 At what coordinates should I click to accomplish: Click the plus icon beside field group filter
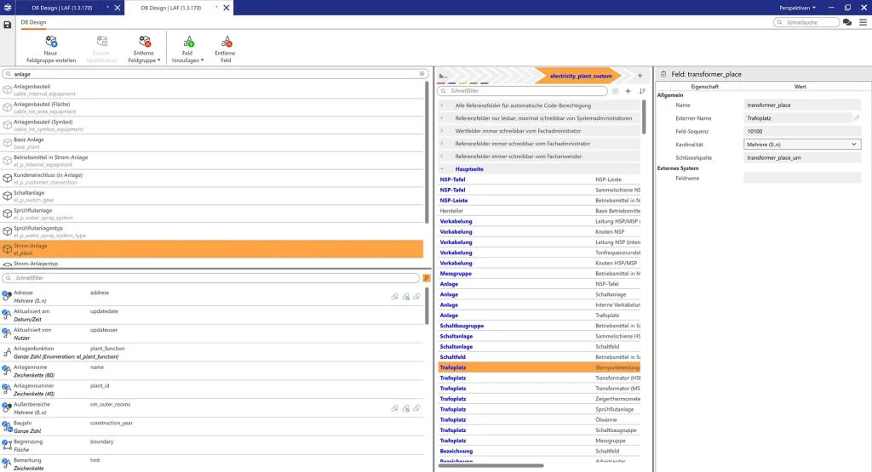(x=628, y=91)
